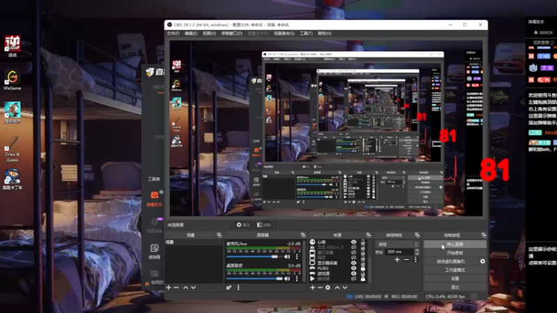Open 麦克风/Aux three-dot options menu
557x313 pixels.
(297, 257)
